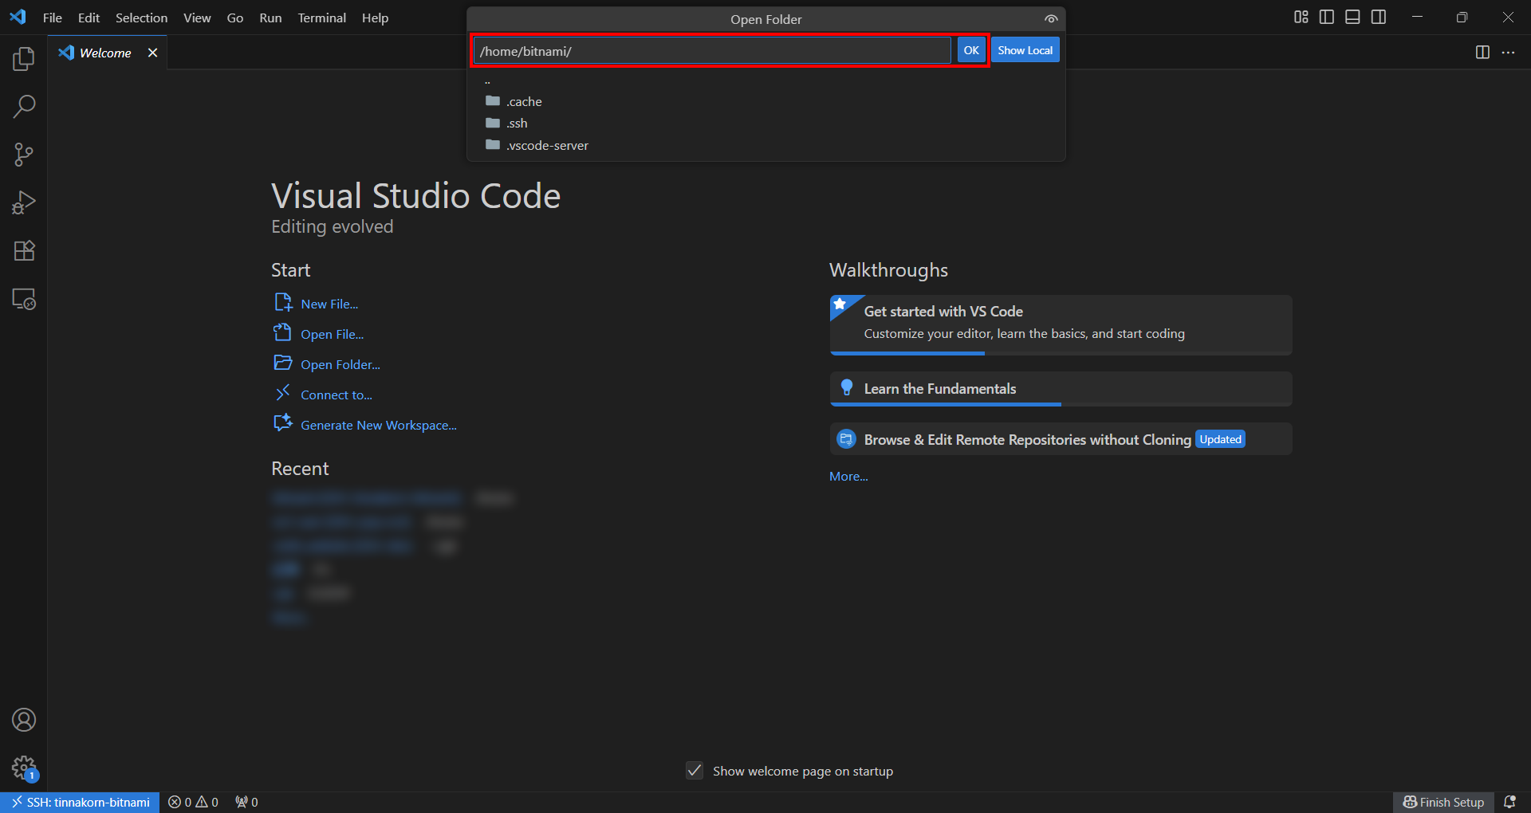Open the Go menu
The height and width of the screenshot is (813, 1531).
235,18
